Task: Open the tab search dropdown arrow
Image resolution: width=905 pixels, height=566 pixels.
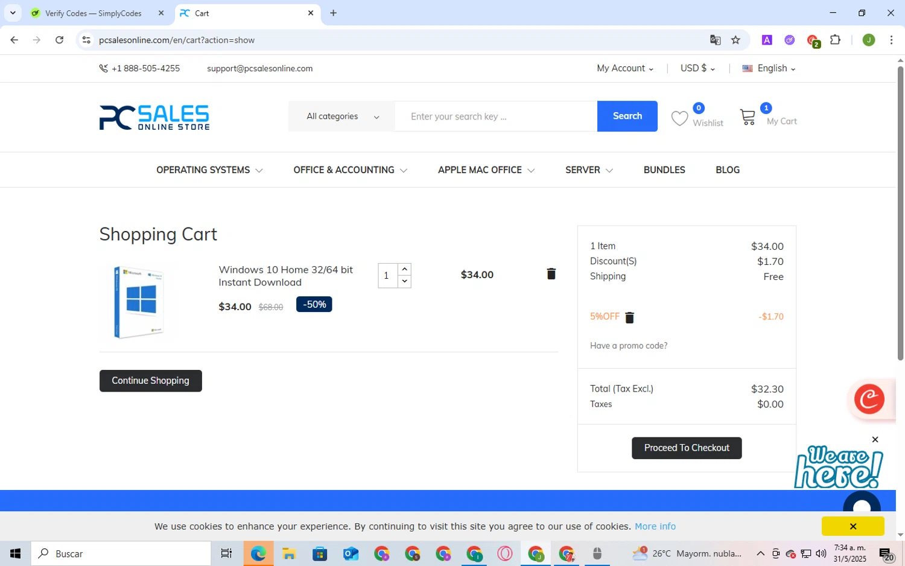Action: (x=13, y=13)
